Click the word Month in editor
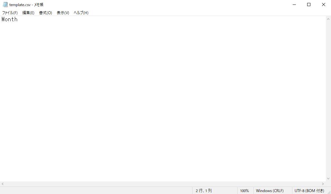This screenshot has height=194, width=331. coord(10,19)
